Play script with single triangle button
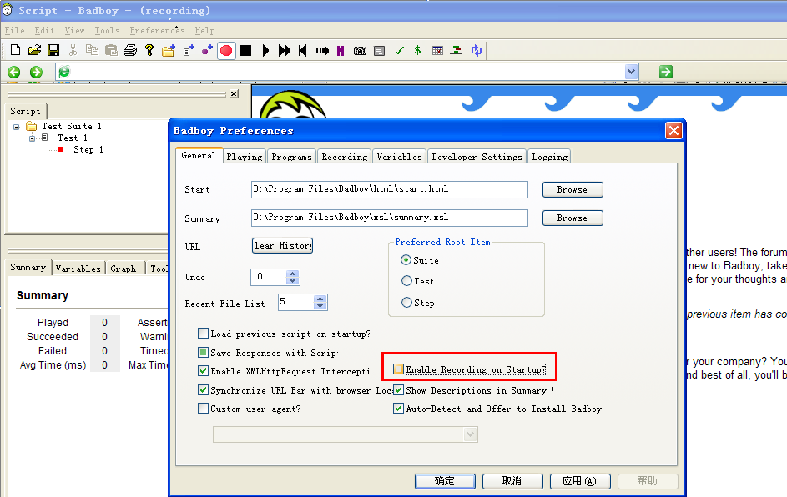The height and width of the screenshot is (497, 787). [x=265, y=50]
